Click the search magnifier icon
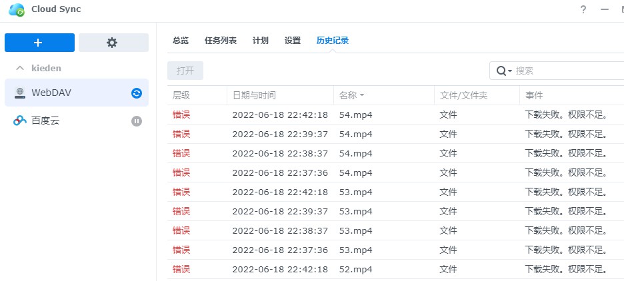Image resolution: width=624 pixels, height=281 pixels. coord(501,71)
